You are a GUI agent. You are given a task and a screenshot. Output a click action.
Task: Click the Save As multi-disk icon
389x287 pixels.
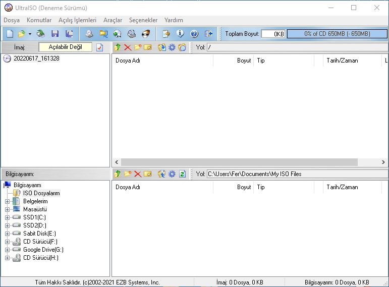pos(69,34)
